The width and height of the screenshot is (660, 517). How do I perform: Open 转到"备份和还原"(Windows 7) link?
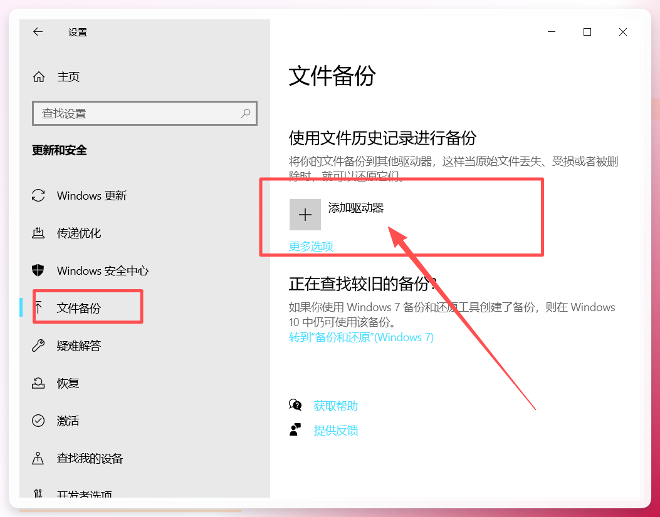(361, 337)
